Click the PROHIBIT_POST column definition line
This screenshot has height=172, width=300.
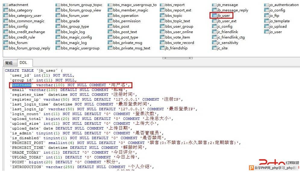coord(125,143)
